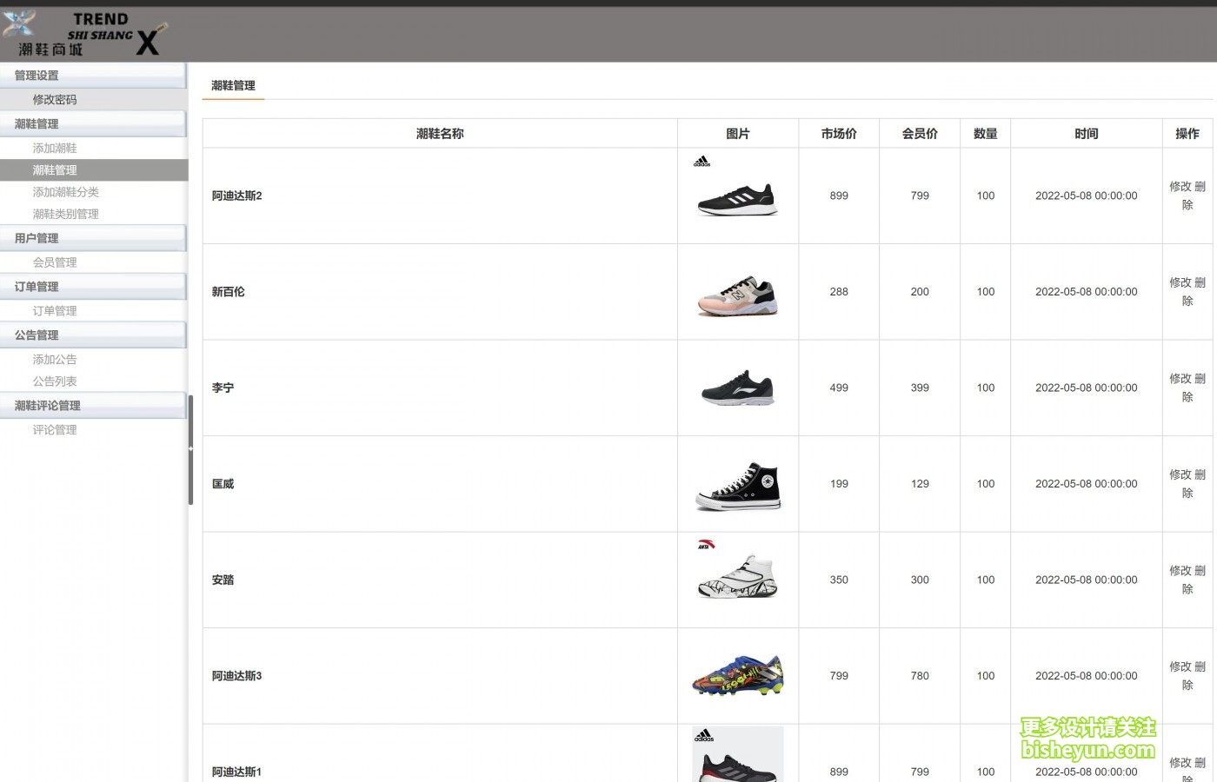The image size is (1217, 782).
Task: Go to 添加潮鞋分类 in the sidebar
Action: pyautogui.click(x=66, y=192)
